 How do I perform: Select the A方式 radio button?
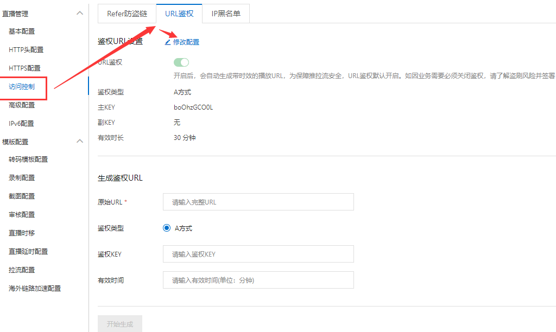pyautogui.click(x=167, y=228)
